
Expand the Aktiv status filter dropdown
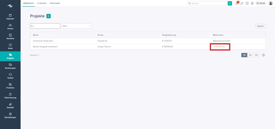pyautogui.click(x=77, y=26)
